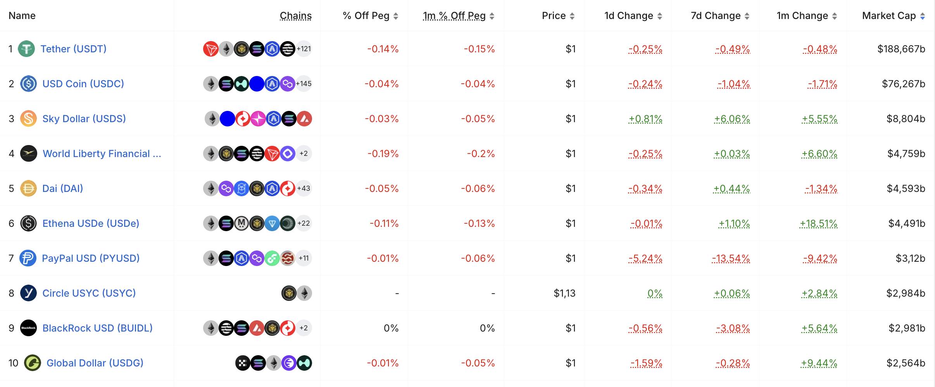Sort by Market Cap column arrows
This screenshot has width=935, height=387.
coord(923,16)
